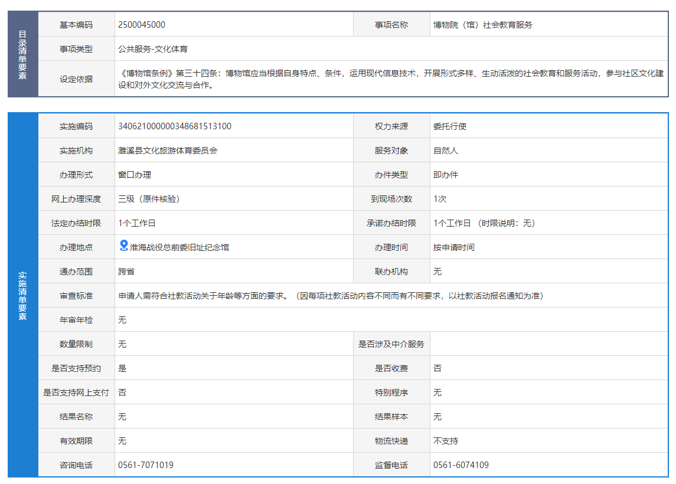
Task: Click the 申请人需符合社教活动 review standard text
Action: click(x=331, y=296)
